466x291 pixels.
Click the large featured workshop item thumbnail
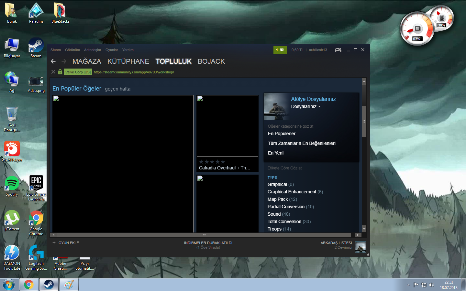point(123,164)
